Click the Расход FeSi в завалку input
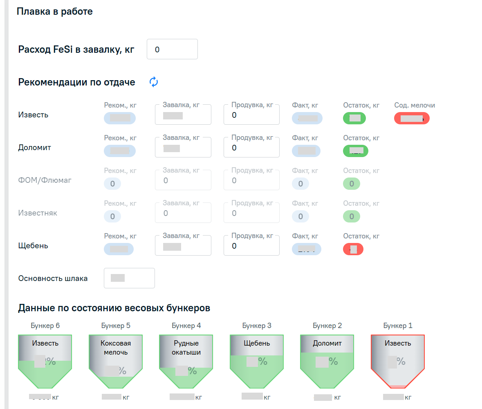 point(172,49)
